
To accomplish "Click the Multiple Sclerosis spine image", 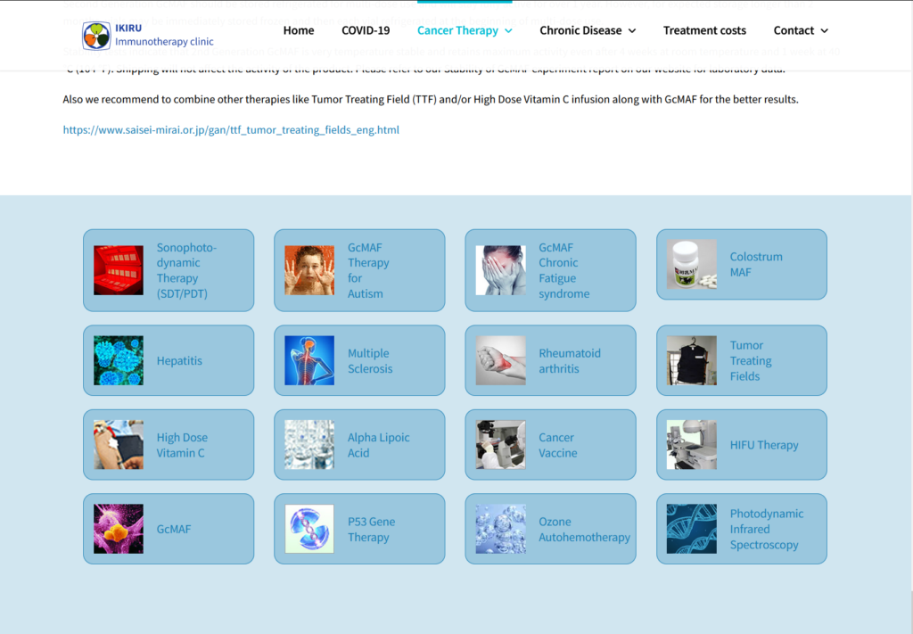I will pyautogui.click(x=309, y=360).
